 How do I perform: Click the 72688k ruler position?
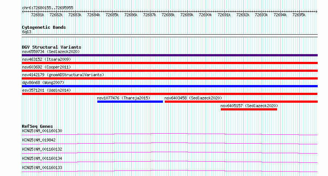click(x=168, y=15)
